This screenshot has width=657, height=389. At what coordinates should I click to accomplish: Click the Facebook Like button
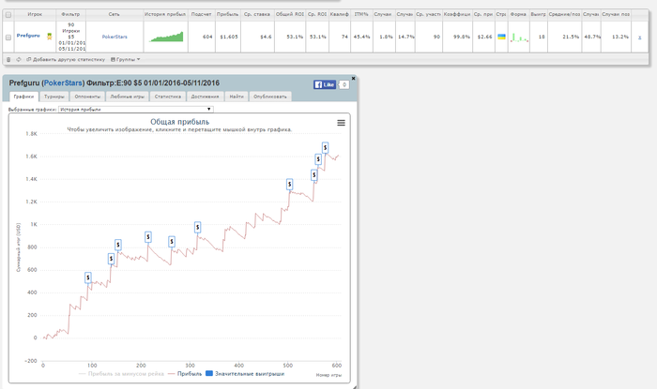coord(325,84)
